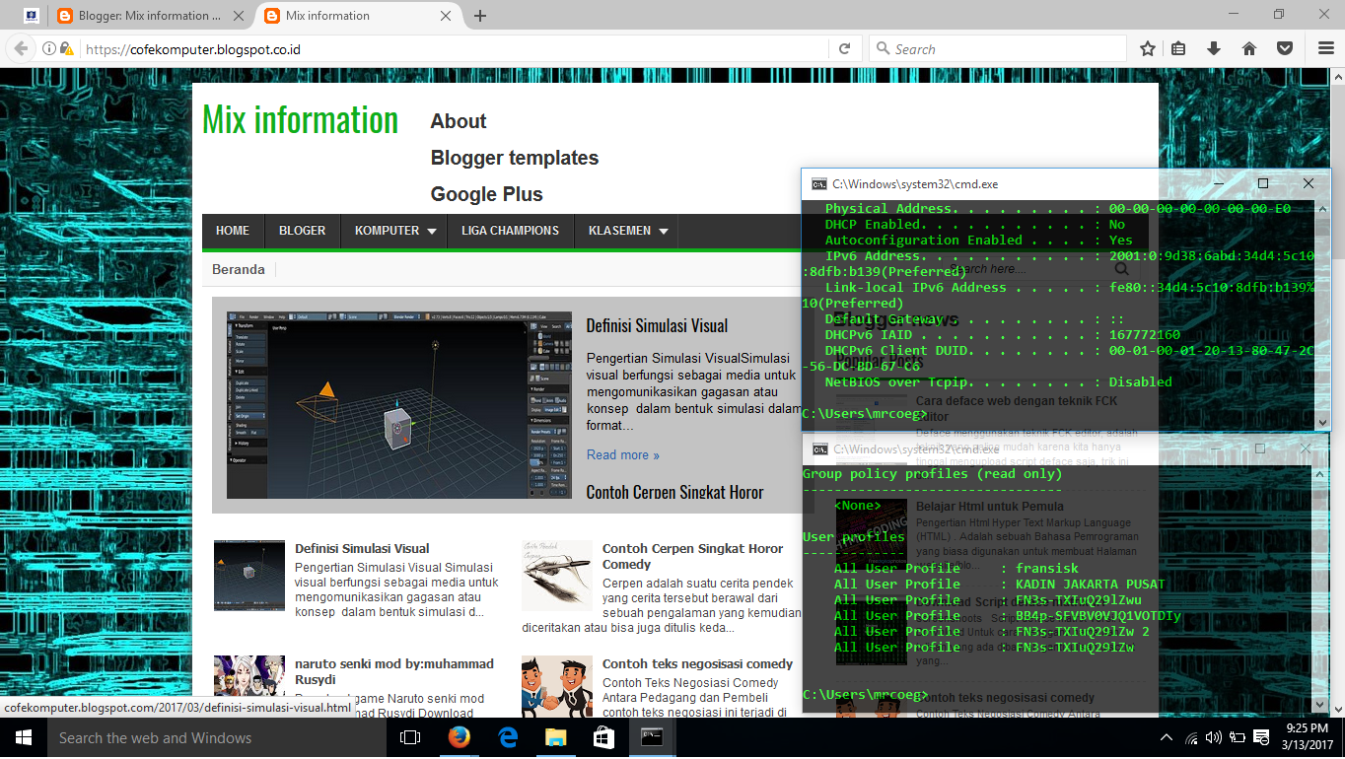This screenshot has height=759, width=1345.
Task: Click the address bar URL field
Action: (x=454, y=48)
